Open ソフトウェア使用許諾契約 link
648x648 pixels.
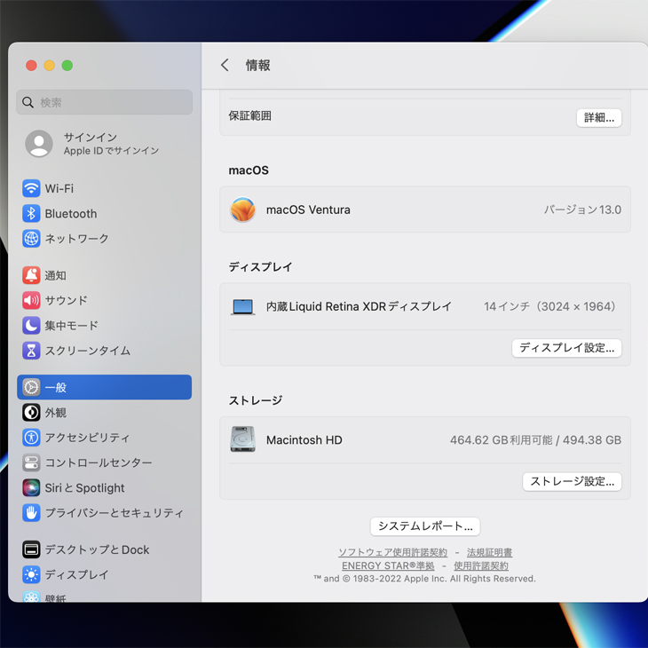[392, 552]
